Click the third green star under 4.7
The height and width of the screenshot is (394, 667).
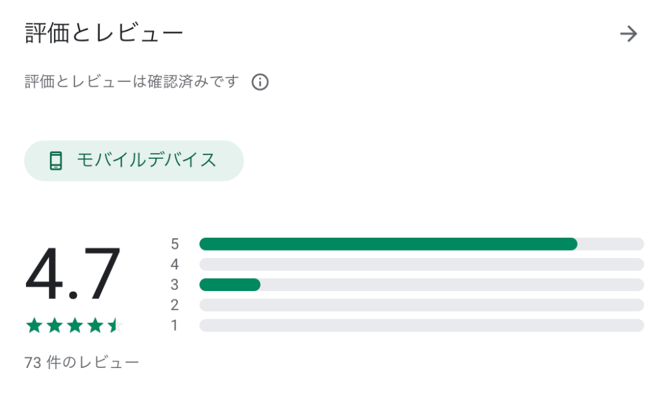point(75,326)
